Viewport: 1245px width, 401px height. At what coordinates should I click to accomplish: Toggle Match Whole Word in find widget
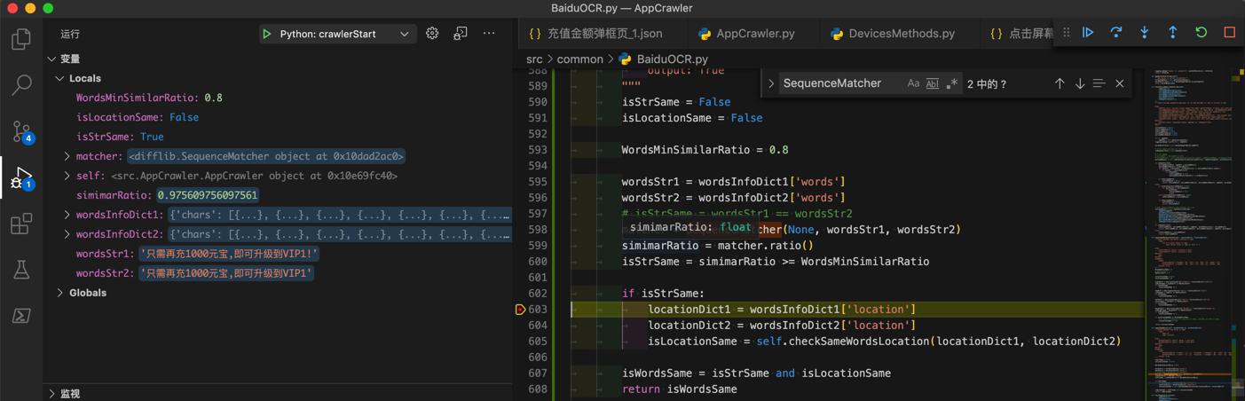(x=933, y=83)
